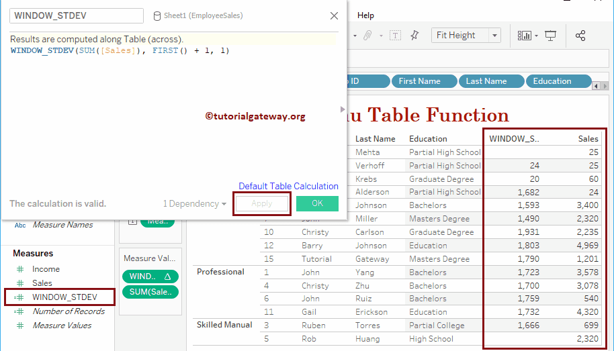Image resolution: width=614 pixels, height=351 pixels.
Task: Click the paperclip group members icon
Action: [367, 36]
